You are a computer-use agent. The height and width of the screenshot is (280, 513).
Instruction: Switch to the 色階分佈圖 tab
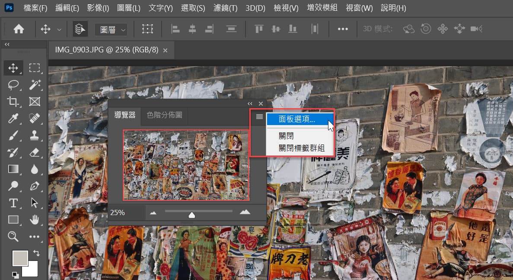(164, 115)
